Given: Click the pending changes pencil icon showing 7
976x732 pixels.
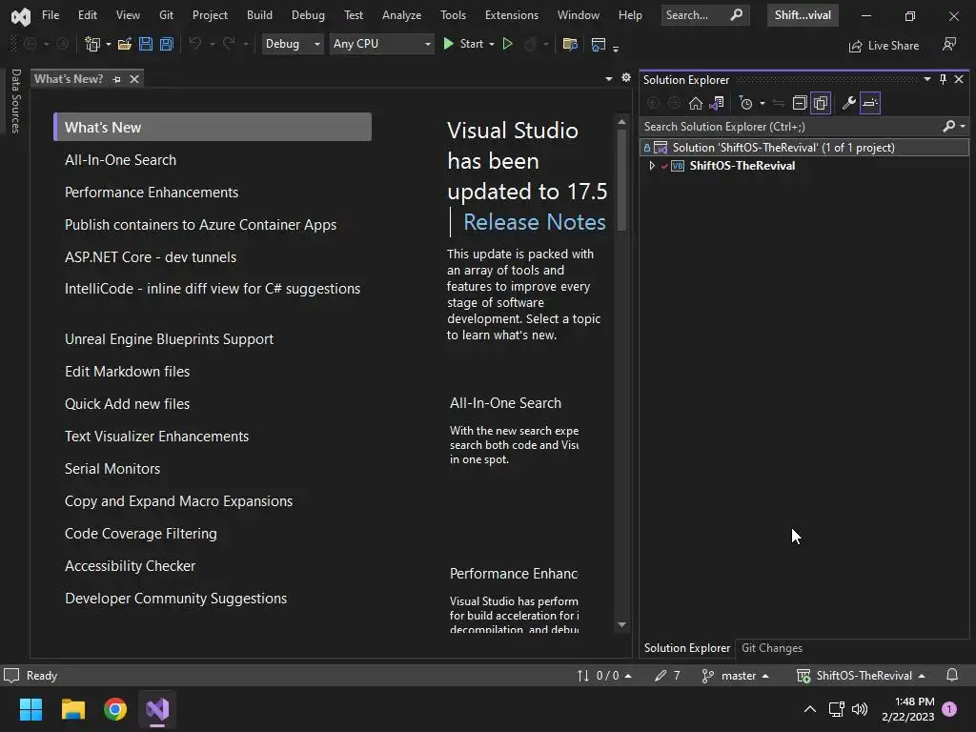Looking at the screenshot, I should [x=667, y=676].
